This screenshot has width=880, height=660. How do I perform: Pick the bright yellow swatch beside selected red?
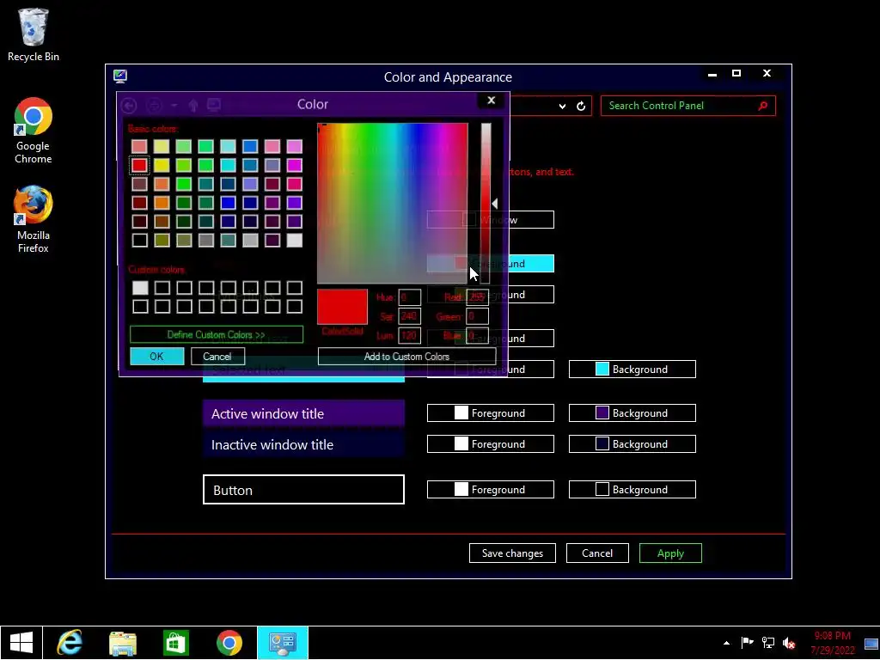click(162, 165)
